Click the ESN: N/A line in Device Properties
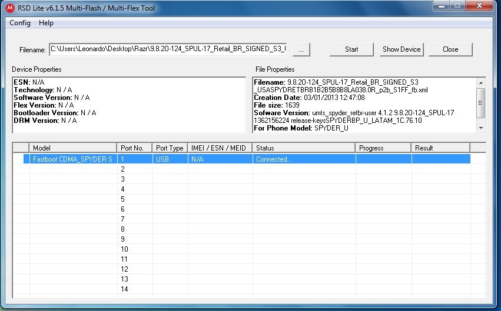 click(x=29, y=82)
